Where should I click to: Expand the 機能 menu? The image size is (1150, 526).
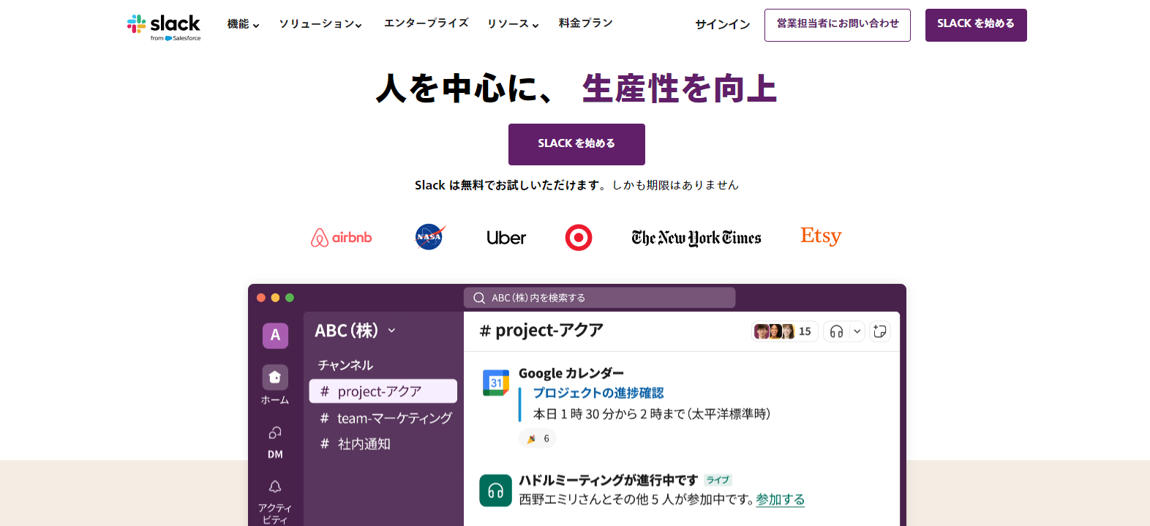coord(243,24)
